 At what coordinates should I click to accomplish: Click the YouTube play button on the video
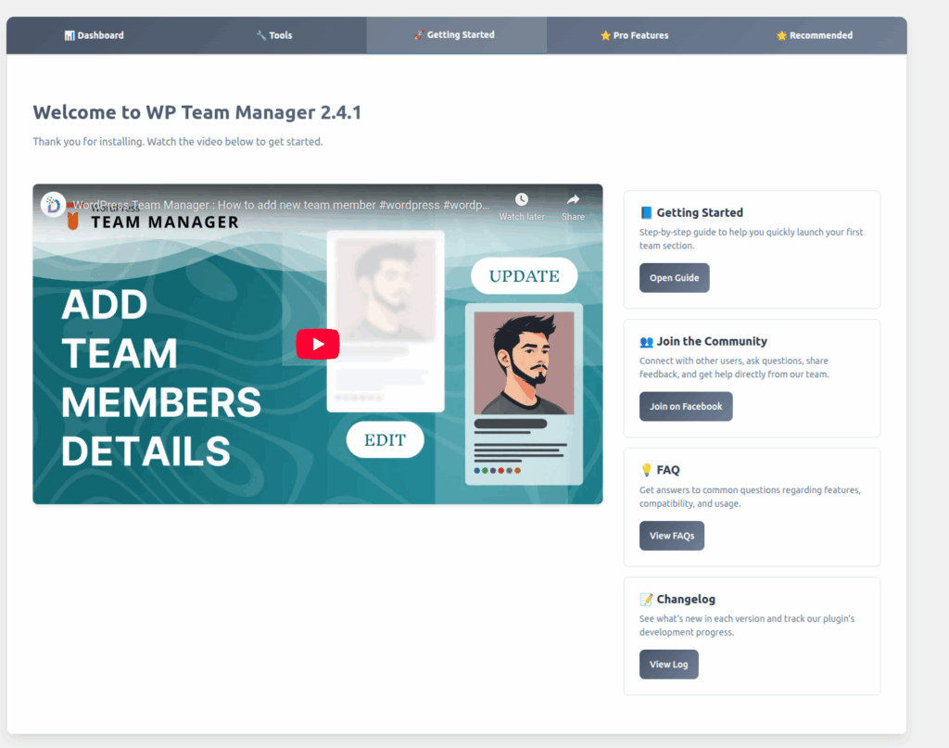coord(317,344)
